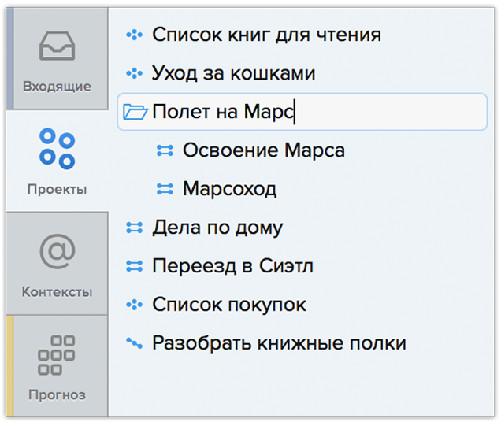Image resolution: width=501 pixels, height=422 pixels.
Task: Open the Контексты @ icon
Action: pyautogui.click(x=58, y=251)
